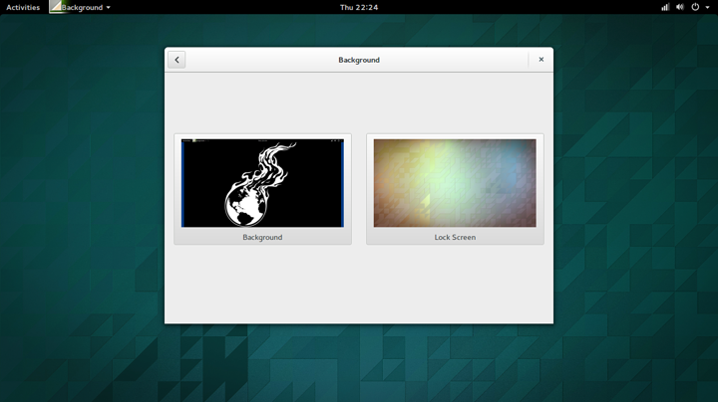718x402 pixels.
Task: Click the Background label under the thumbnail
Action: [262, 237]
